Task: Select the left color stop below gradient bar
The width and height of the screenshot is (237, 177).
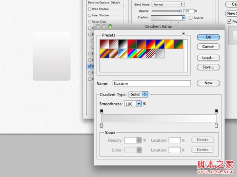Action: click(102, 125)
